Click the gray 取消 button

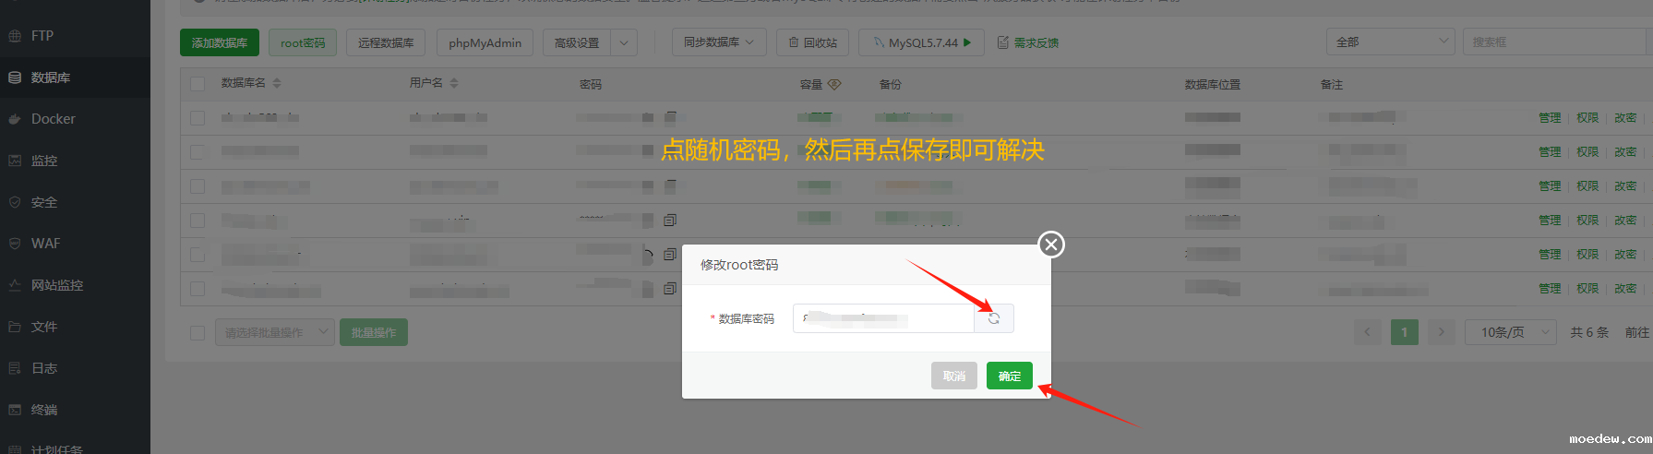click(x=953, y=376)
